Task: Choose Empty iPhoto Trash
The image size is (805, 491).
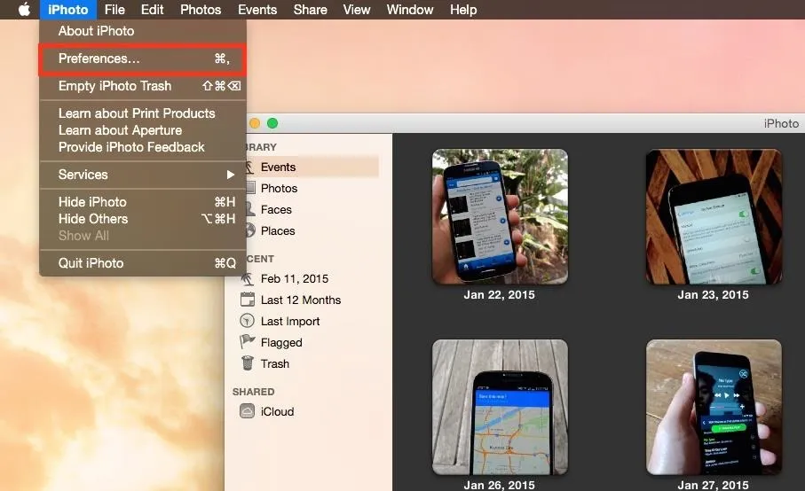Action: (143, 86)
